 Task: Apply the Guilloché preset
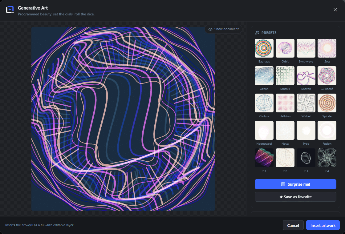(x=327, y=75)
